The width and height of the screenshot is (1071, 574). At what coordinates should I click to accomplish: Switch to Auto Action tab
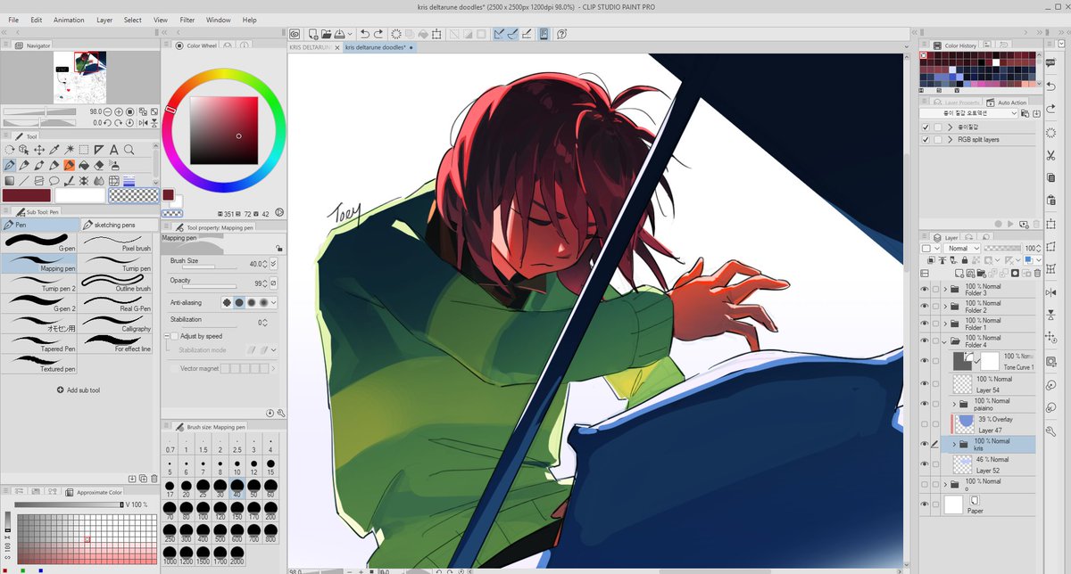pos(1007,102)
